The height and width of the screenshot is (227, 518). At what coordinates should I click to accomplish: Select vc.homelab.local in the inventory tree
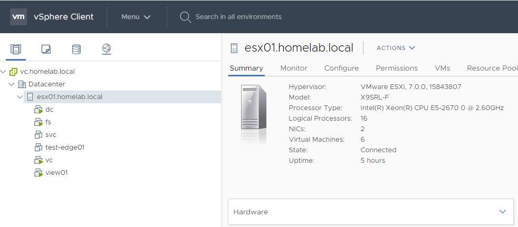click(47, 72)
